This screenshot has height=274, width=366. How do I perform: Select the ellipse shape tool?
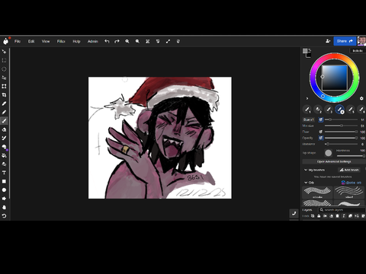(x=4, y=190)
